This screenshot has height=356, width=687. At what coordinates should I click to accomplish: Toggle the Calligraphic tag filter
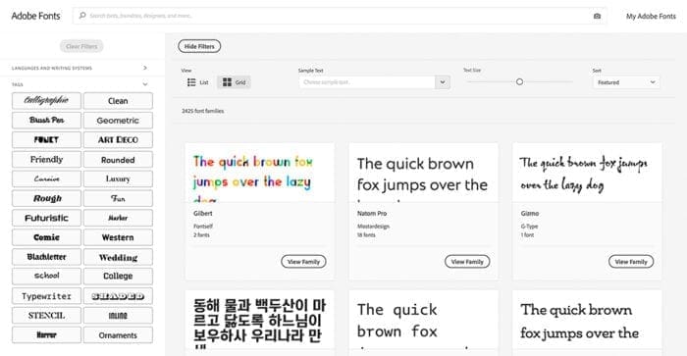coord(46,101)
